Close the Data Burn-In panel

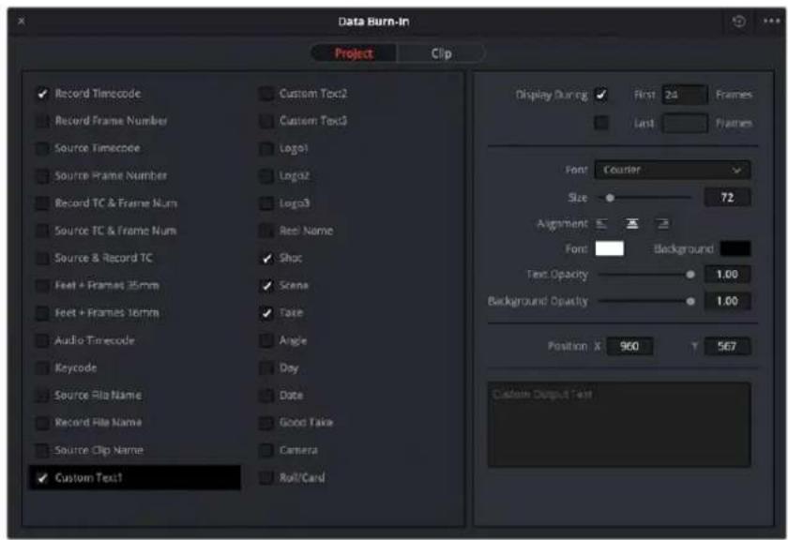(21, 22)
